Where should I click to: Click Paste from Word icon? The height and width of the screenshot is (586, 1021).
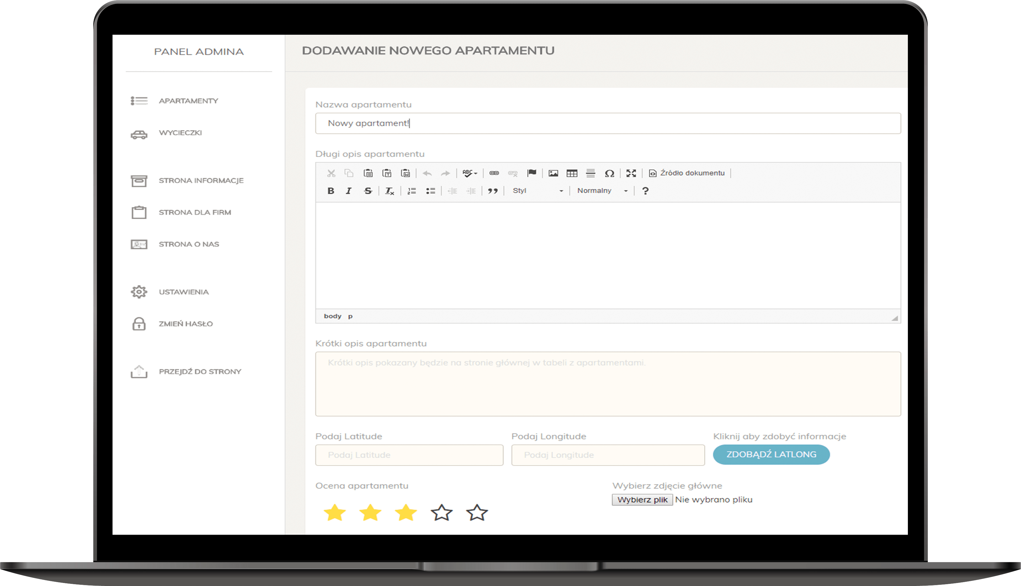coord(405,173)
